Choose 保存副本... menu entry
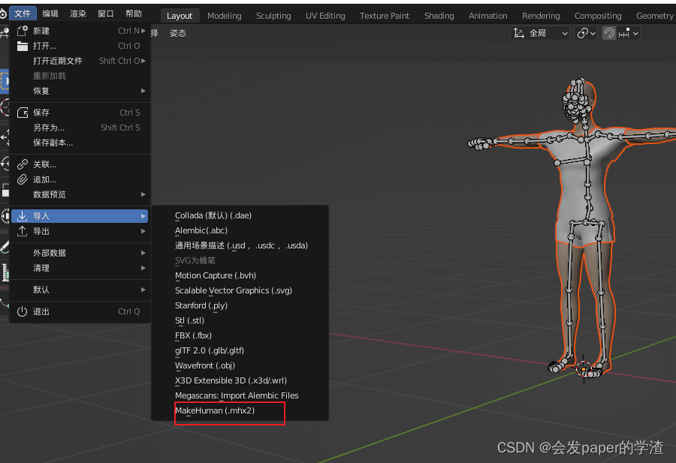The height and width of the screenshot is (463, 676). pos(80,143)
